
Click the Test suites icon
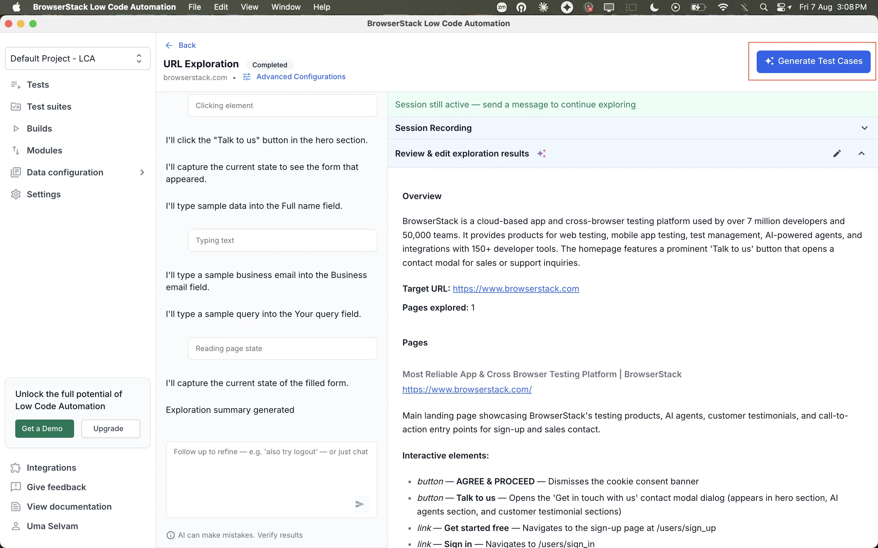pyautogui.click(x=16, y=107)
